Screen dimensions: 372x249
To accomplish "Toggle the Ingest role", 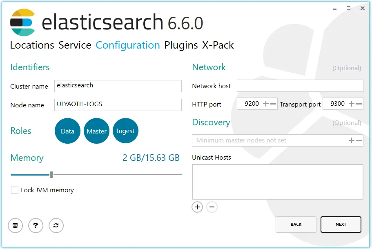I will [x=125, y=131].
